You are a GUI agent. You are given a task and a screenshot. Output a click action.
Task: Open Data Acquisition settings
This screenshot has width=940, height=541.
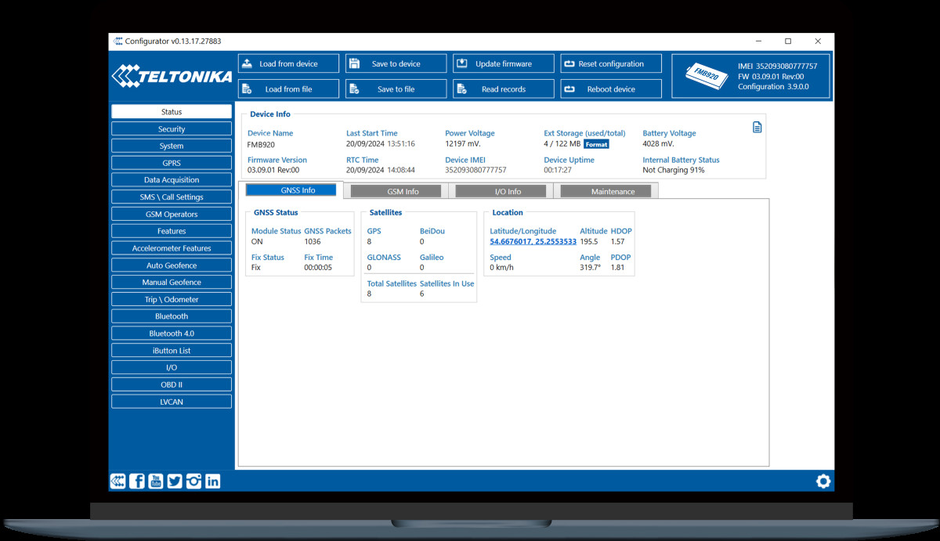[x=172, y=179]
